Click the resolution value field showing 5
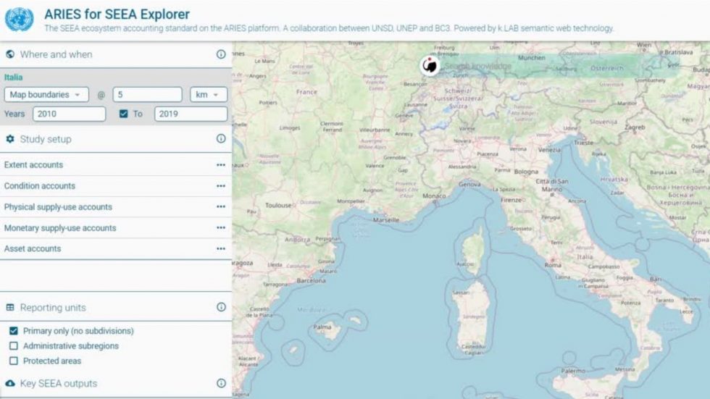Viewport: 710px width, 399px height. point(147,95)
